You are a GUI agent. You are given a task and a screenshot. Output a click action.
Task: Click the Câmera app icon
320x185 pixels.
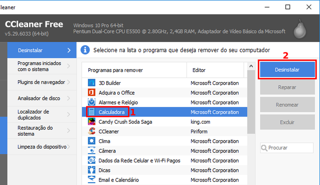click(91, 151)
